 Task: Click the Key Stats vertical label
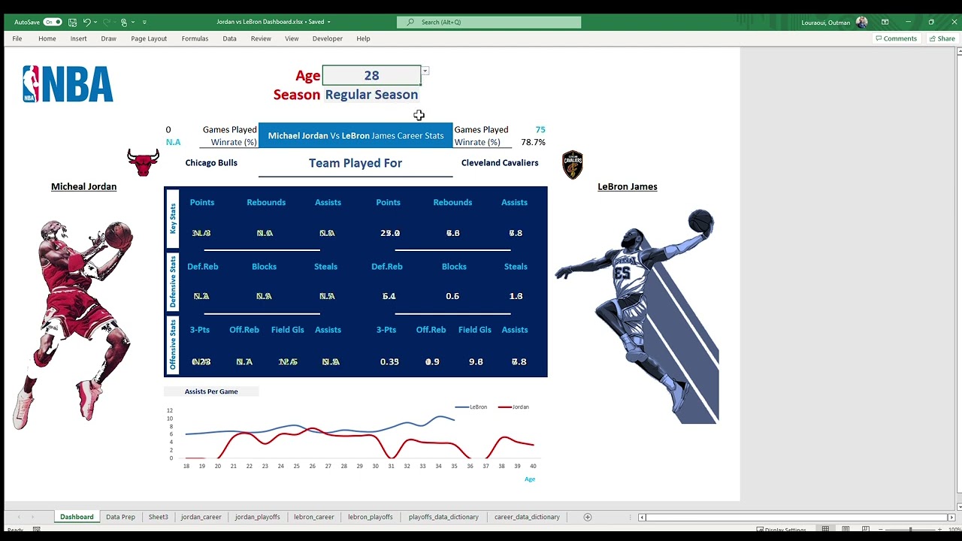point(173,219)
